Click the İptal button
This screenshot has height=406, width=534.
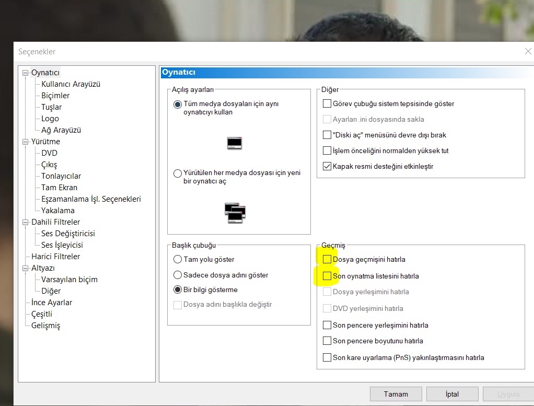(452, 394)
